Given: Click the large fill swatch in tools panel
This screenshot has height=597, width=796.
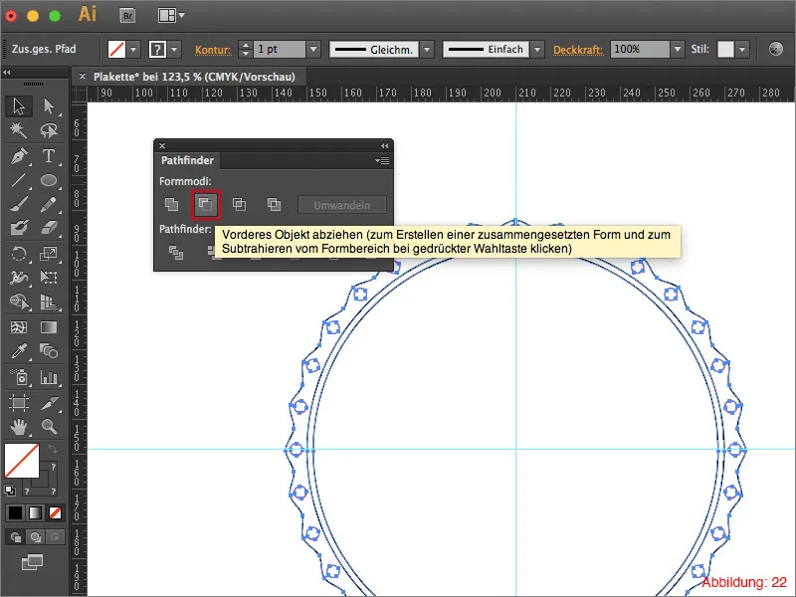Looking at the screenshot, I should pos(22,461).
